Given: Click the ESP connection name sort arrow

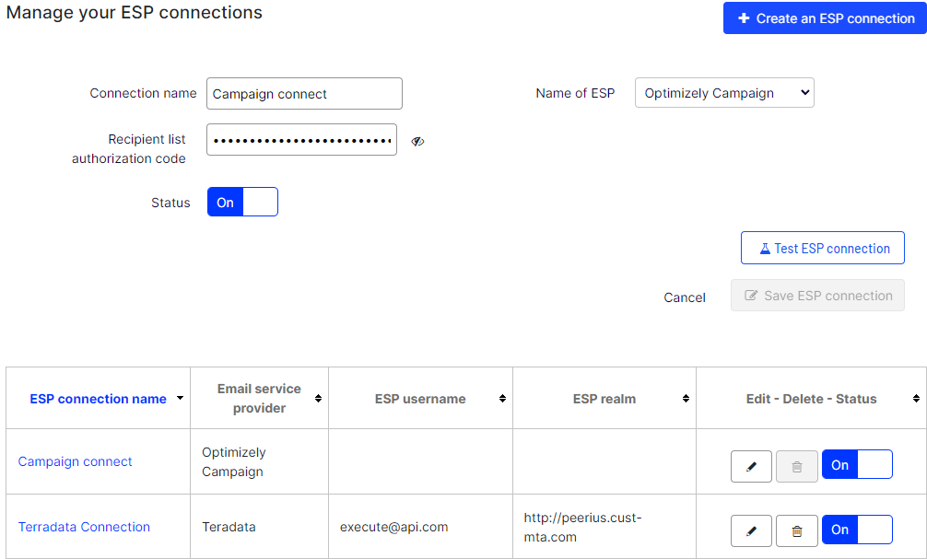Looking at the screenshot, I should tap(180, 399).
